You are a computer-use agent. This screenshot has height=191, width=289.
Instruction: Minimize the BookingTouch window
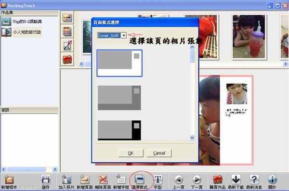270,5
